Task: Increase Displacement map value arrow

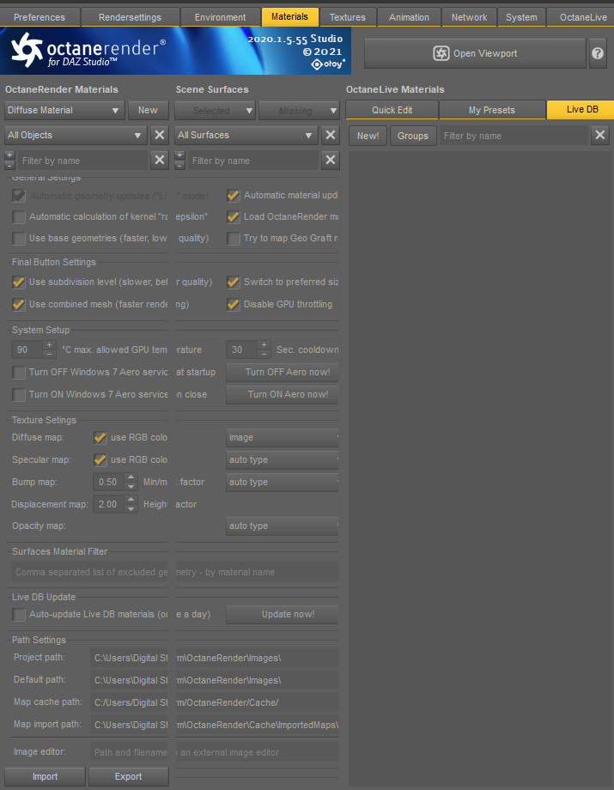Action: pos(131,499)
